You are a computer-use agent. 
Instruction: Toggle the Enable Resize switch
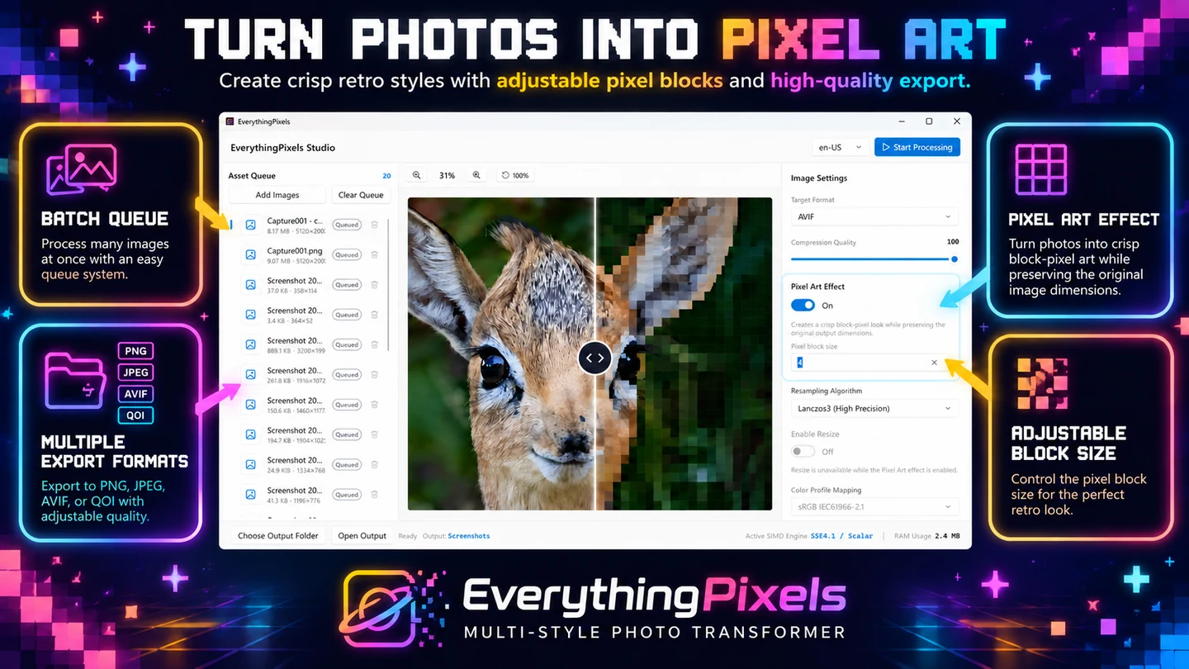pos(803,452)
